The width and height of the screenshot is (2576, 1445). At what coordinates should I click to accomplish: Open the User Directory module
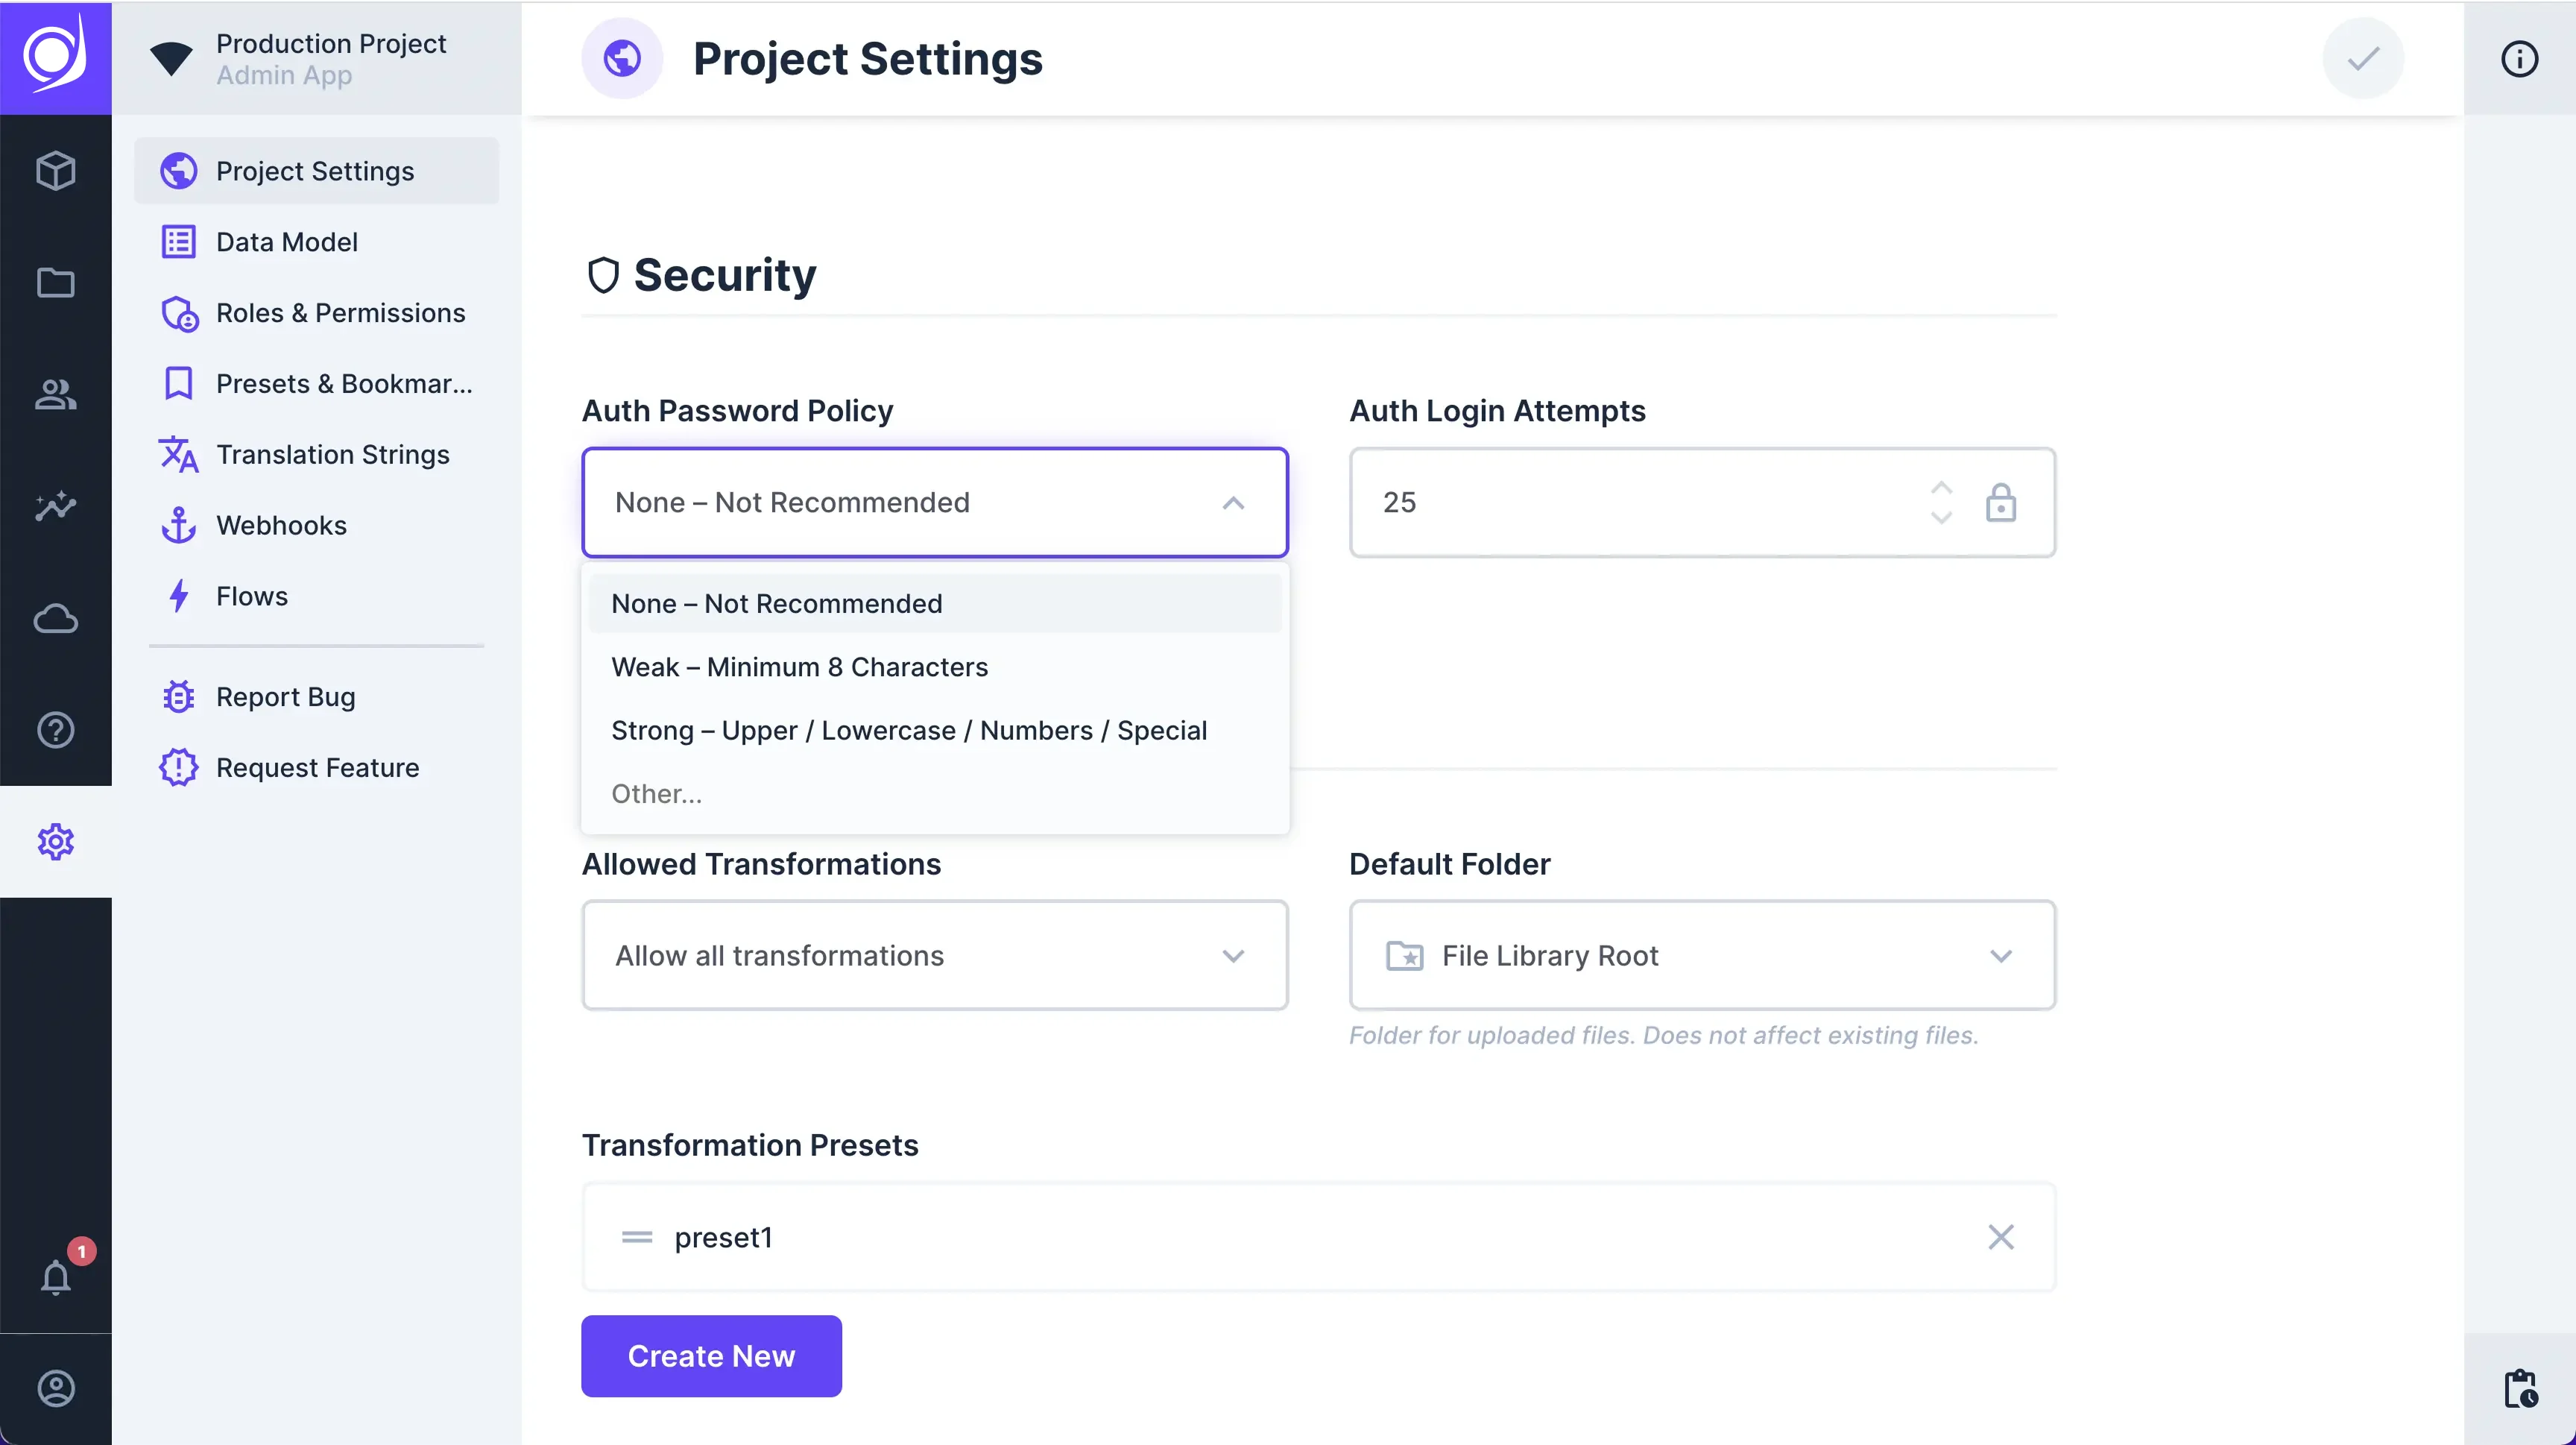[x=56, y=394]
